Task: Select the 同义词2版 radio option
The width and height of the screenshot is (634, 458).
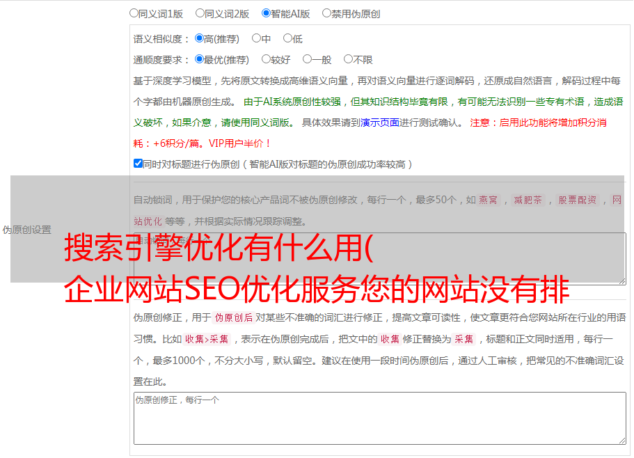Action: click(200, 13)
